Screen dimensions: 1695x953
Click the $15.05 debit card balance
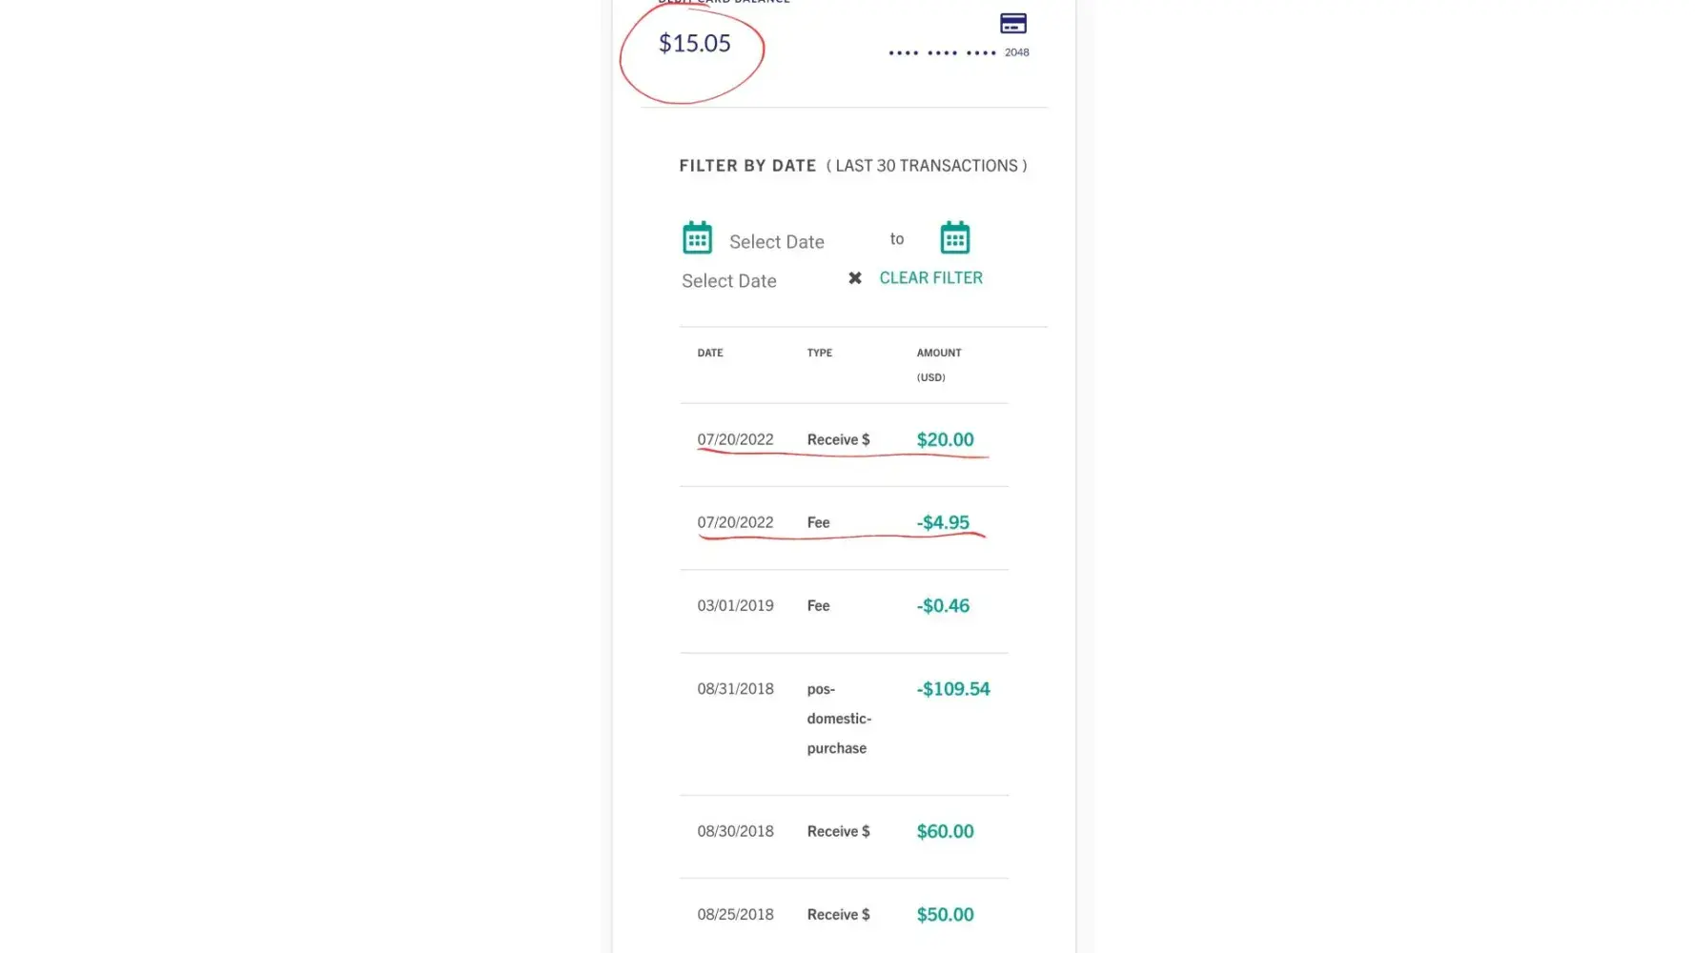pos(694,44)
